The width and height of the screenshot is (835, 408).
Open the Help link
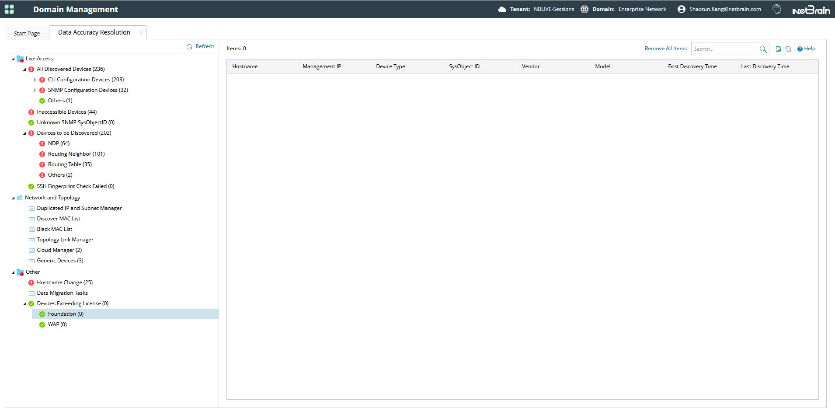(x=807, y=49)
